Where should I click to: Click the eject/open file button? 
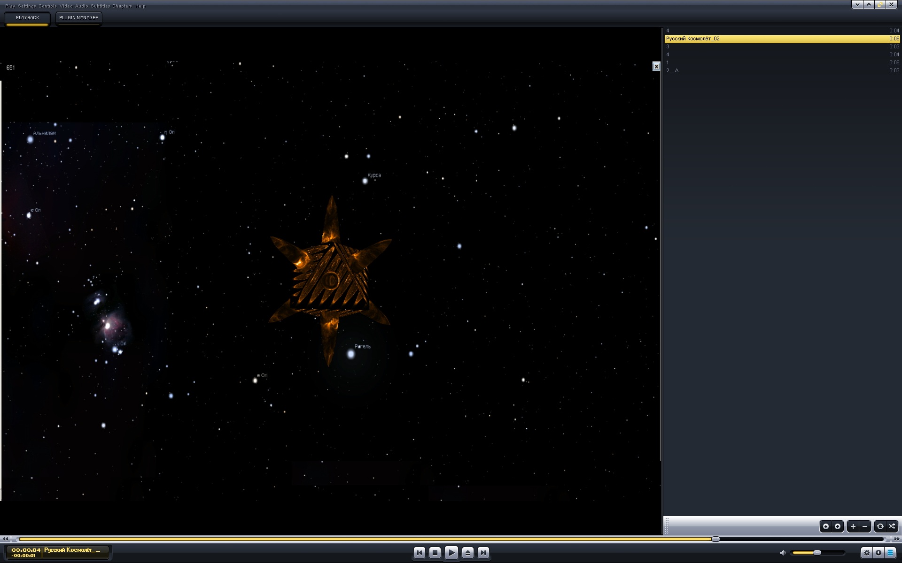tap(467, 553)
